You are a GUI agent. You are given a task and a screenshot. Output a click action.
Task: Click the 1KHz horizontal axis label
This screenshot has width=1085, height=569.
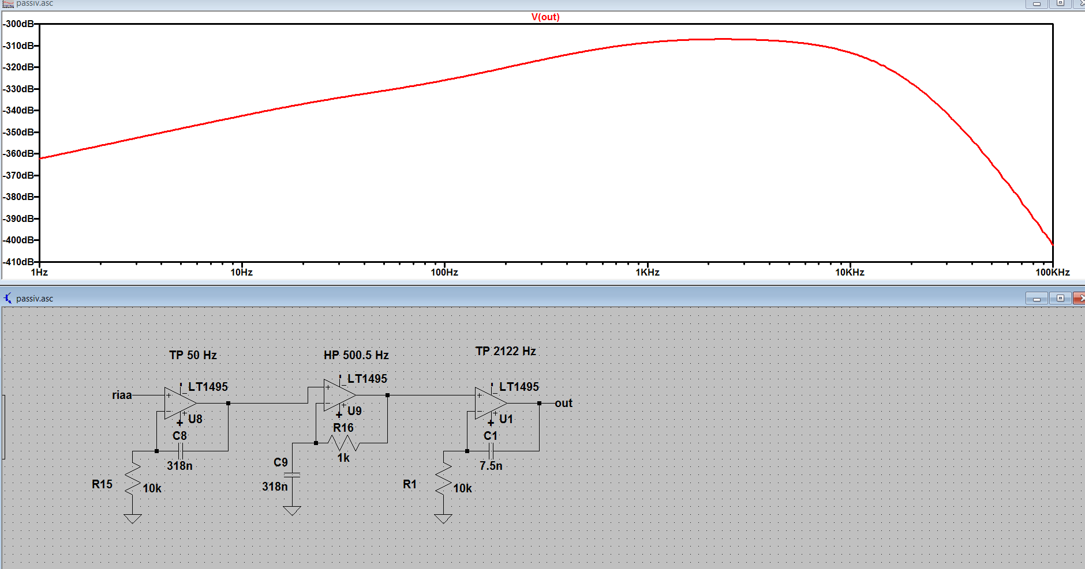click(x=648, y=272)
